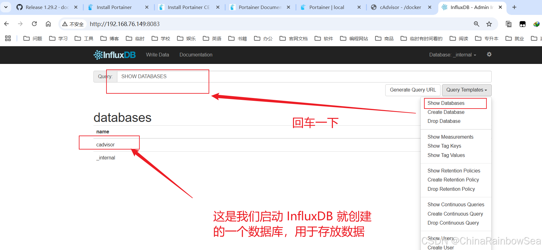Click the InfluxDB logo in navbar
Screen dimensions: 542x250
point(115,55)
